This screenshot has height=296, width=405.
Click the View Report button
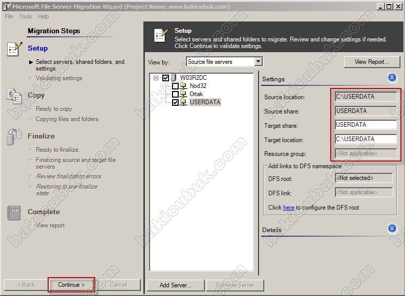click(372, 62)
